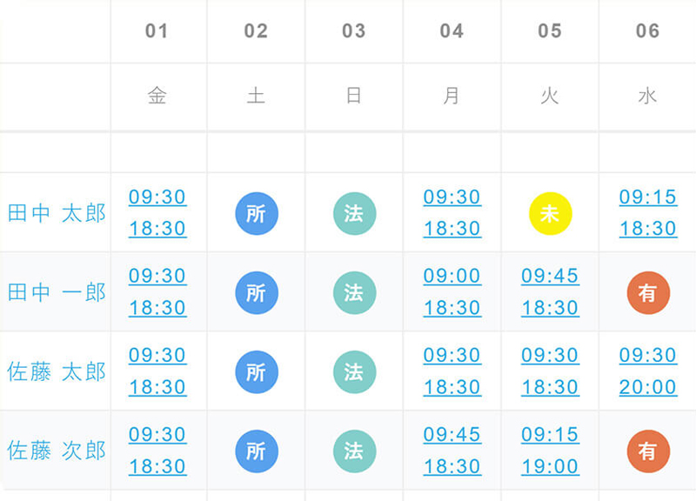This screenshot has width=696, height=501.
Task: Click 田中 太郎's blue 所 icon on day 02
Action: tap(257, 213)
